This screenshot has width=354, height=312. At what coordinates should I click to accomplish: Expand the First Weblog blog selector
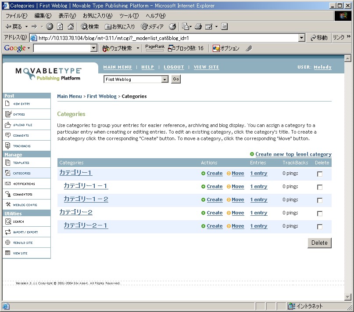(x=165, y=80)
